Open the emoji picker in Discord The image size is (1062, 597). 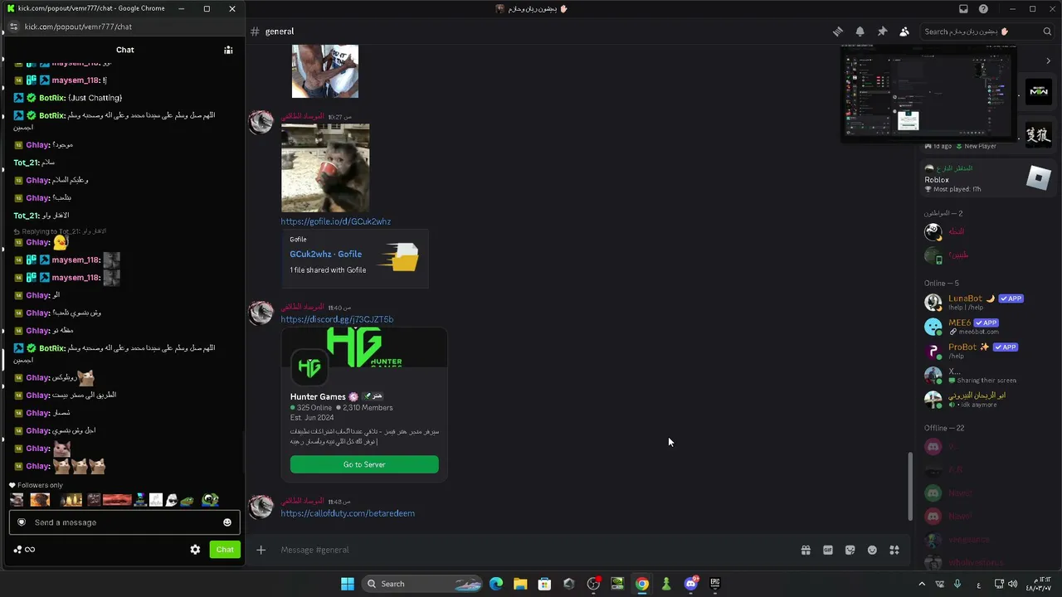tap(872, 550)
